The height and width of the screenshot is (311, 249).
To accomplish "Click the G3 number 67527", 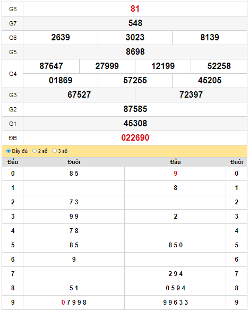I will pyautogui.click(x=79, y=94).
